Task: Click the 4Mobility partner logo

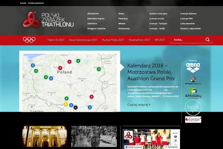Action: (x=193, y=93)
